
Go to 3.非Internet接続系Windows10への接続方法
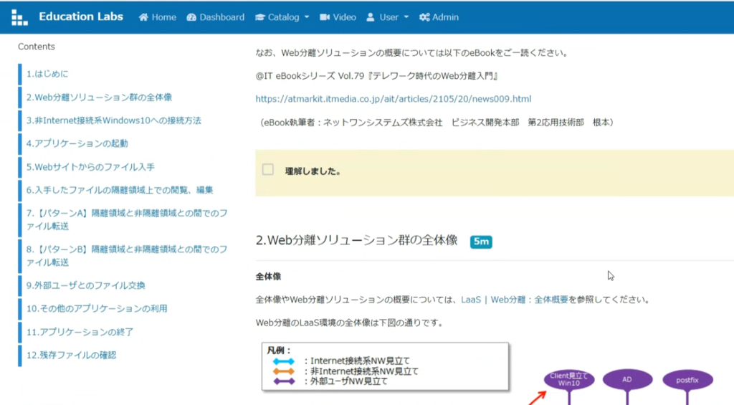114,120
